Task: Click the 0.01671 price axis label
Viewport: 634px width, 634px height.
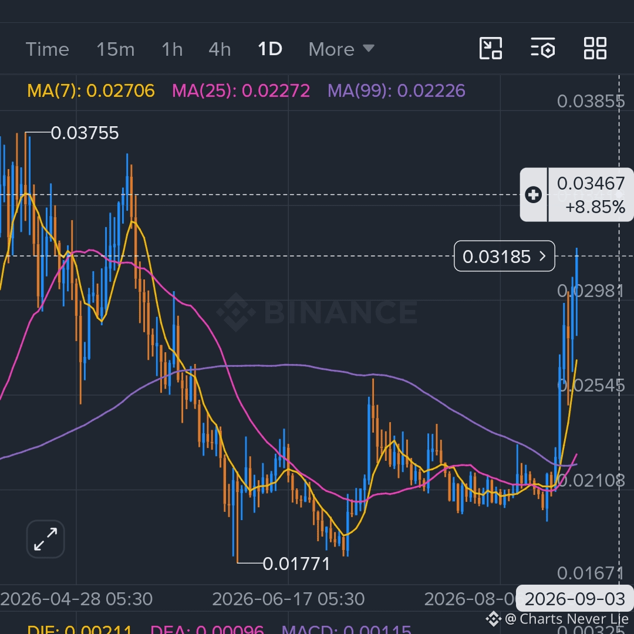Action: 591,574
